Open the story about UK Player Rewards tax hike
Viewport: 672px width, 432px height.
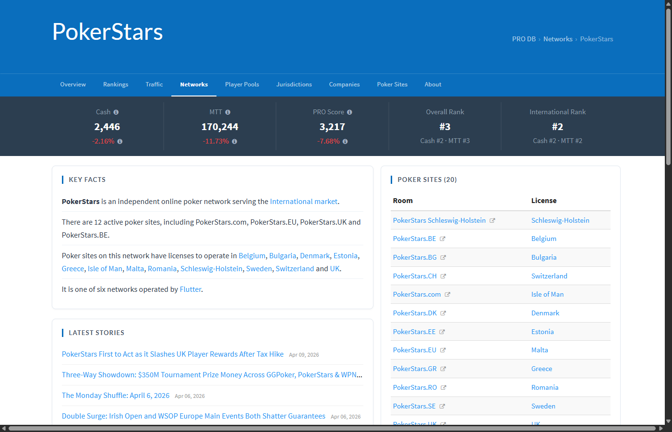click(x=173, y=354)
